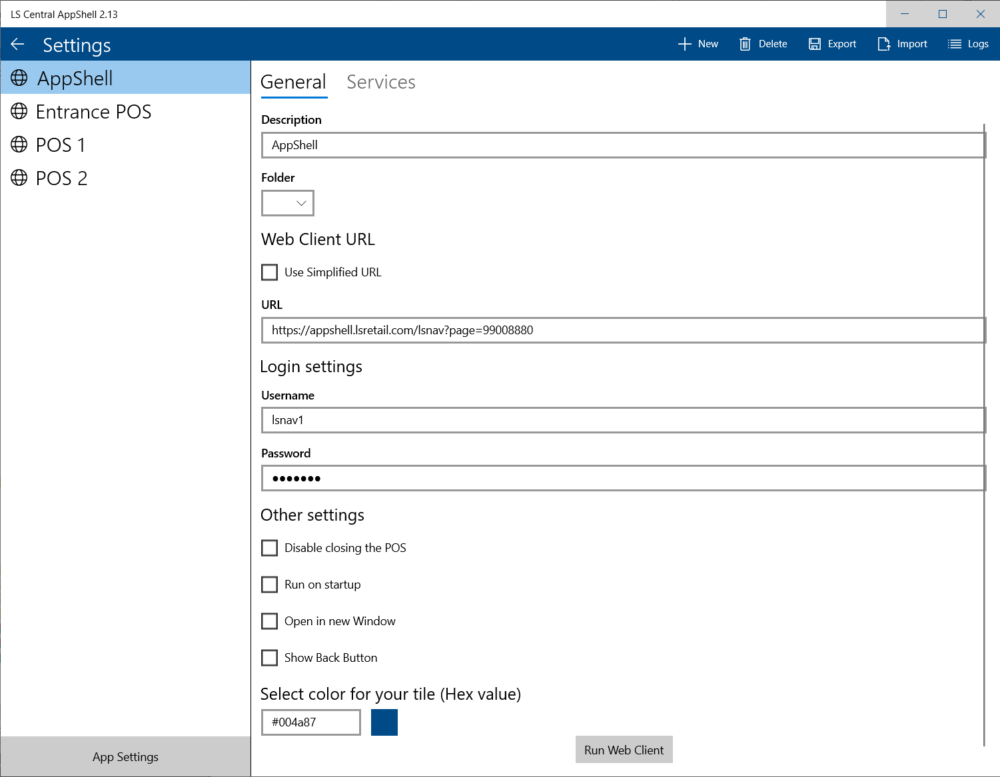
Task: Enable the Use Simplified URL checkbox
Action: click(270, 272)
